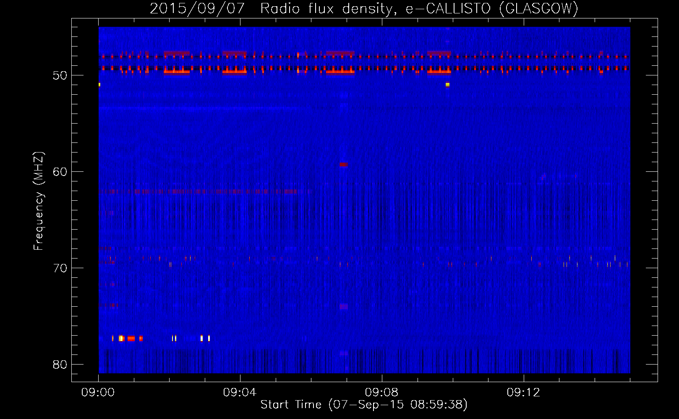Viewport: 679px width, 419px height.
Task: Click the 09:00 time tick label
Action: [98, 393]
